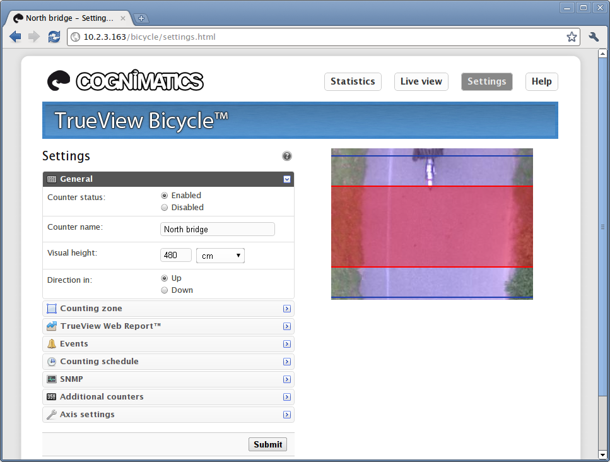Image resolution: width=610 pixels, height=462 pixels.
Task: Expand the Counting zone section arrow
Action: click(287, 309)
